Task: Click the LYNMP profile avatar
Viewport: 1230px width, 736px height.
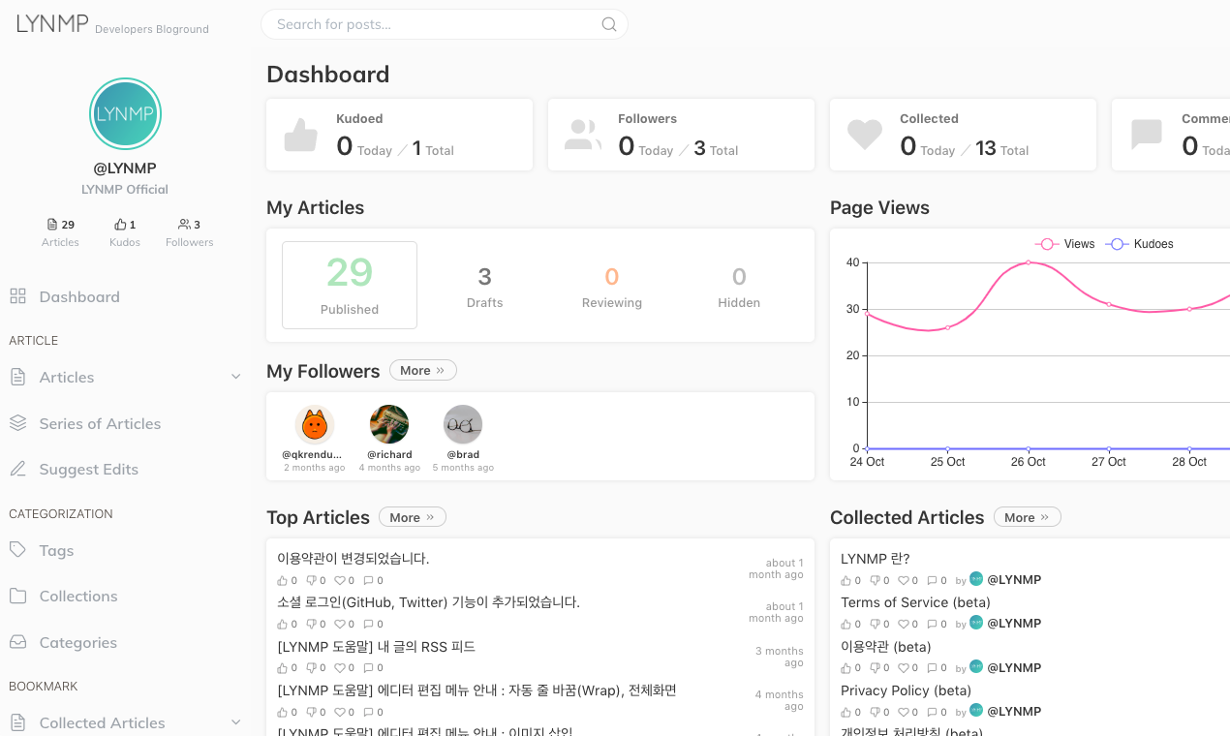Action: [x=125, y=114]
